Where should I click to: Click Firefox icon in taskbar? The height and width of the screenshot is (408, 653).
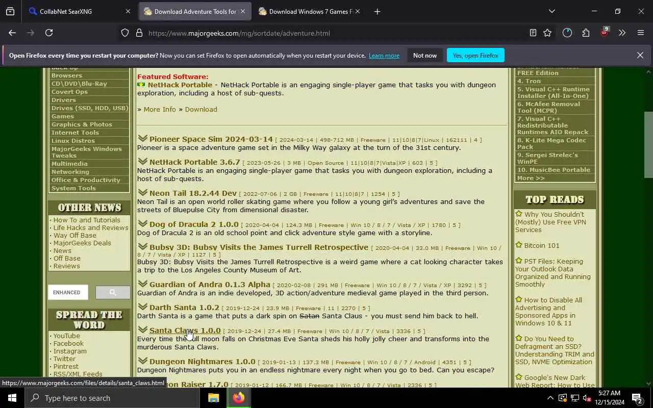[x=238, y=398]
